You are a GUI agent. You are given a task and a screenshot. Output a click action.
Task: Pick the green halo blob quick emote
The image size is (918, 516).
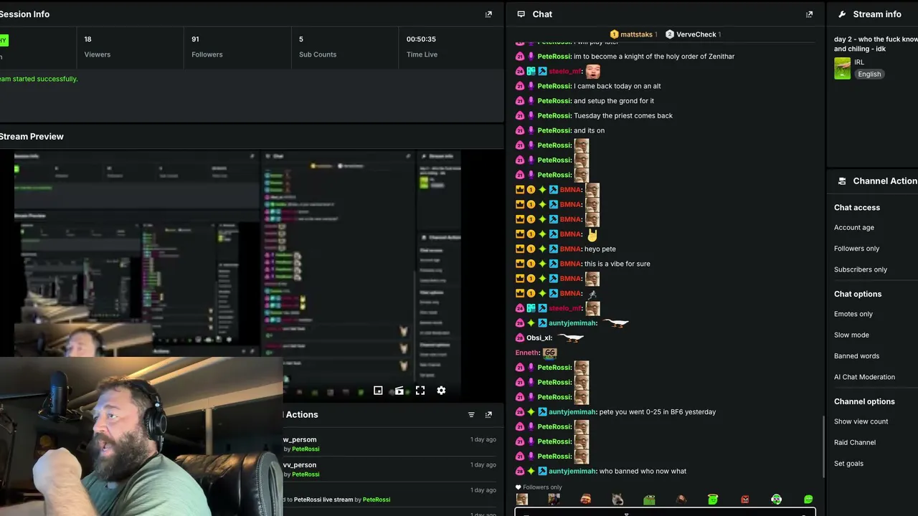[713, 500]
